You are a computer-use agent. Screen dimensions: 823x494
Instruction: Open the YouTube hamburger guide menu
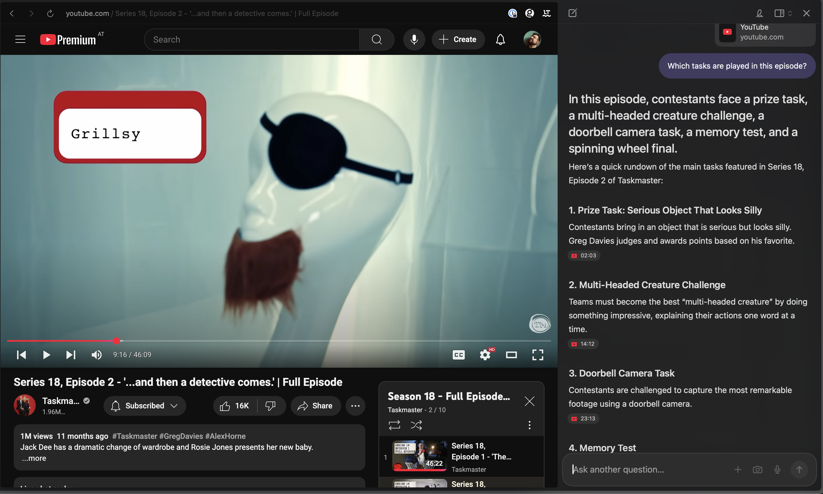tap(20, 39)
